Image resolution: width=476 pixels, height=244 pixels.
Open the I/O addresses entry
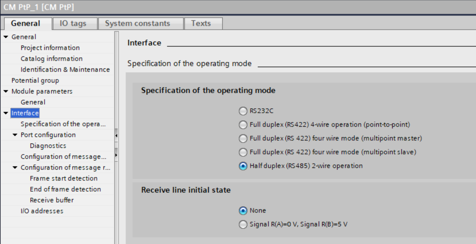(x=42, y=211)
